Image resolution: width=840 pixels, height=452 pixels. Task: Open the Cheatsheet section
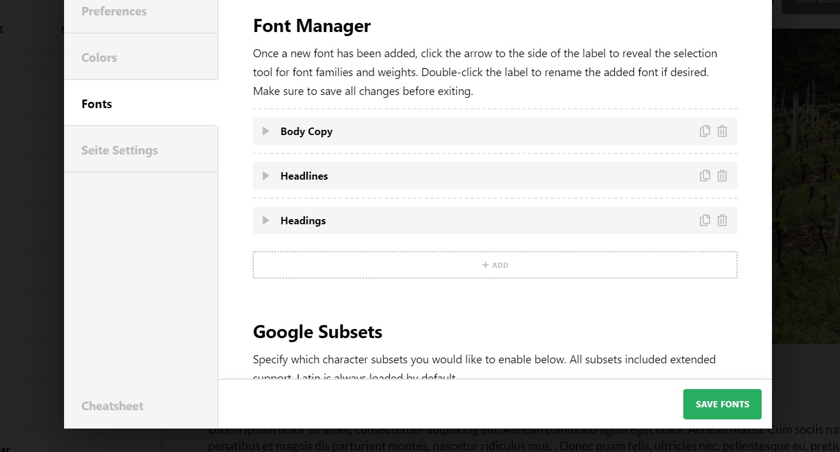[113, 406]
